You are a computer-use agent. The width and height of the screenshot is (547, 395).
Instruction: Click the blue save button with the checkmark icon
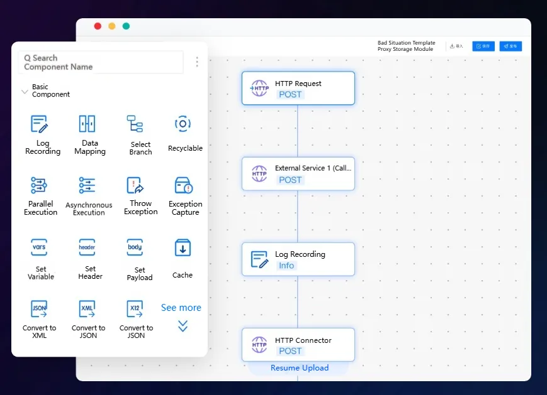pos(483,46)
